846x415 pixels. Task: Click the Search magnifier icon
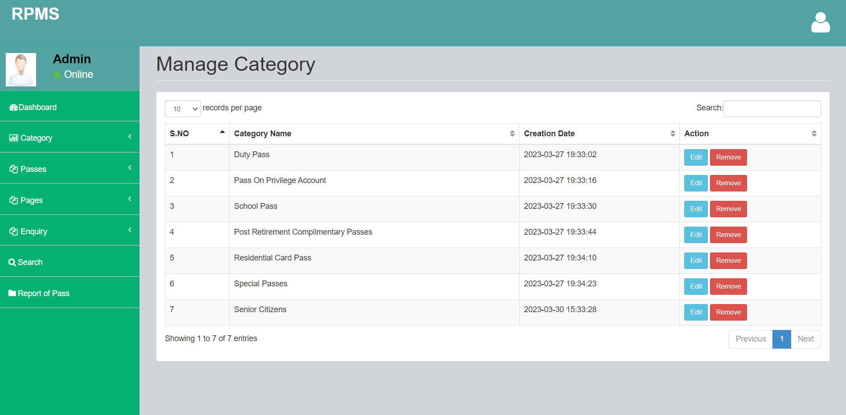click(12, 262)
